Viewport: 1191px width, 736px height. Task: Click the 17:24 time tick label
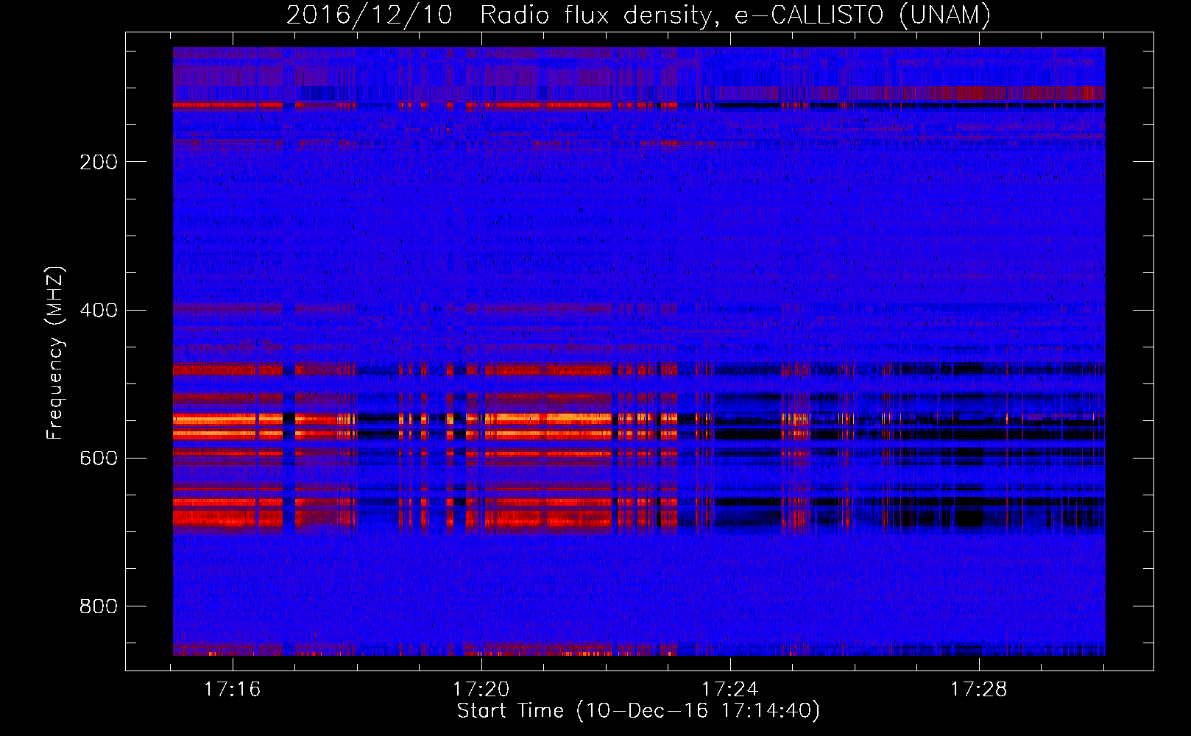730,690
